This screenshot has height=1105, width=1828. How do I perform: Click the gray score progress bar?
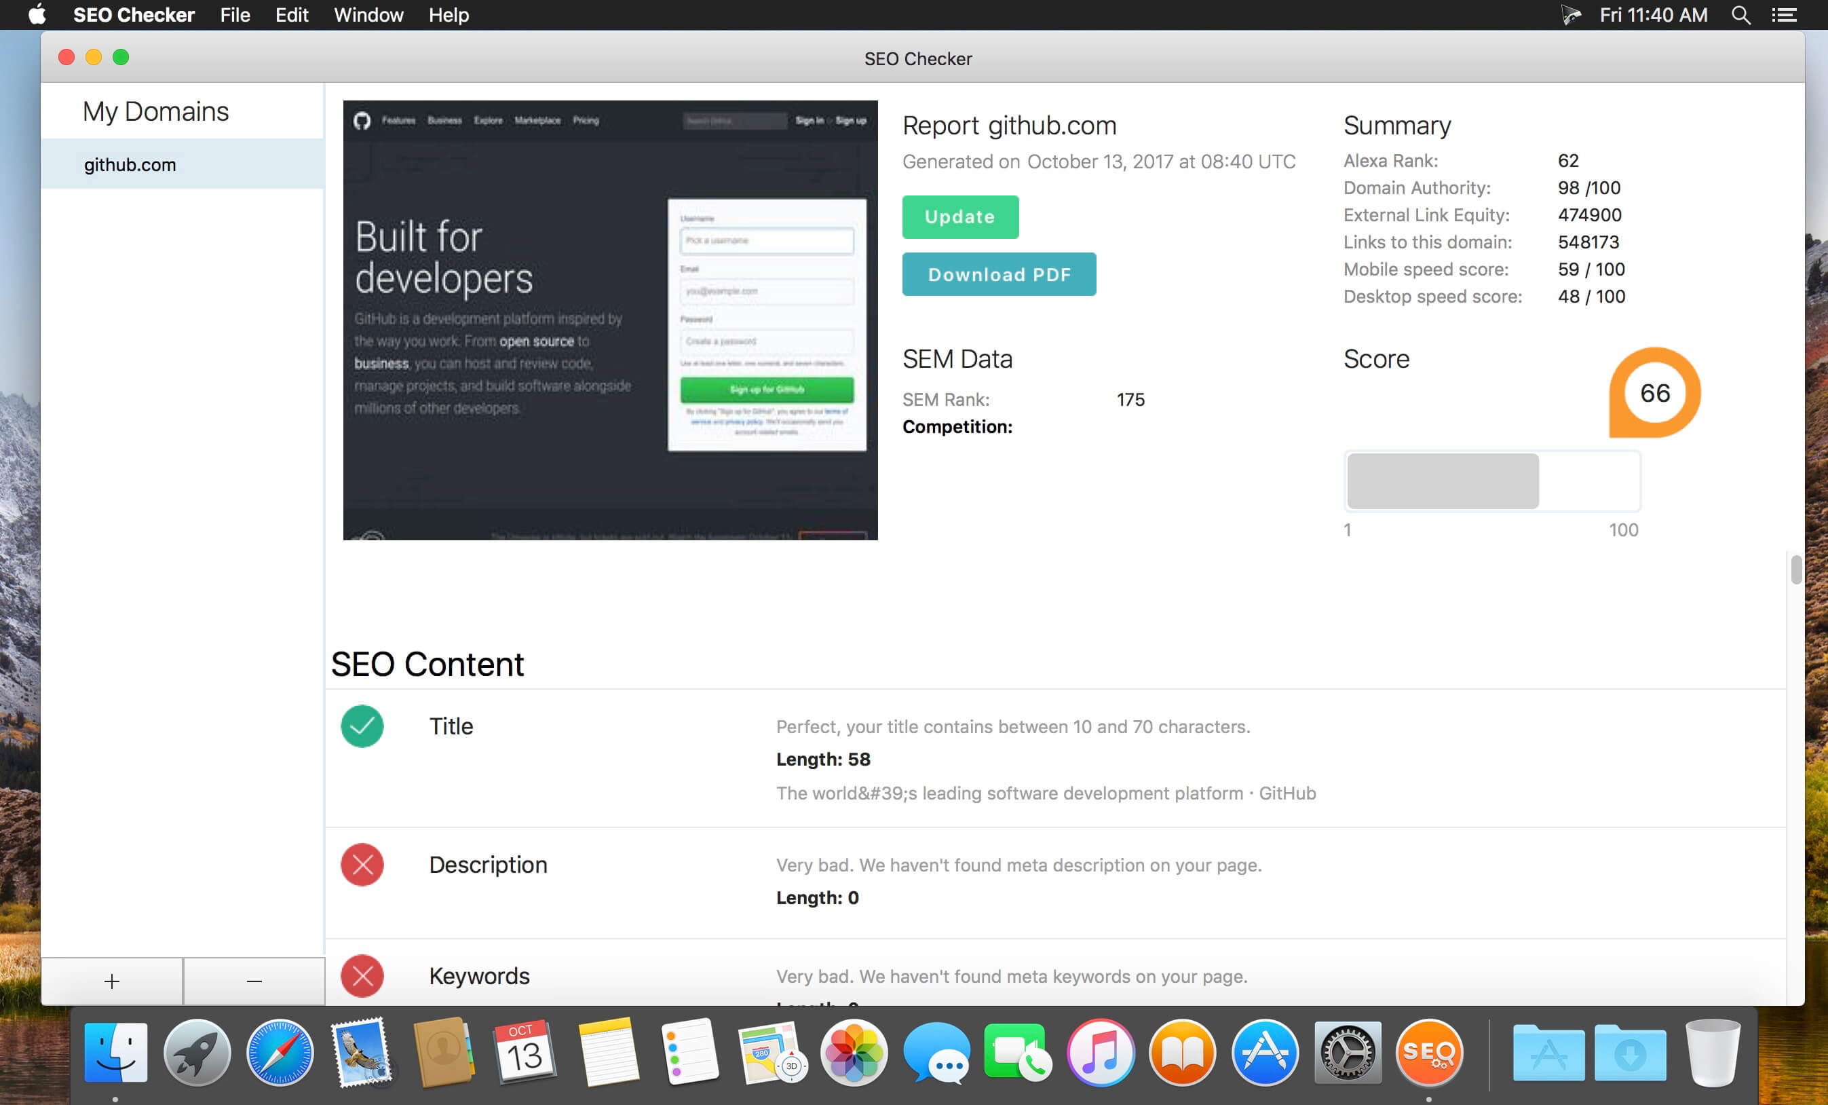[1492, 482]
